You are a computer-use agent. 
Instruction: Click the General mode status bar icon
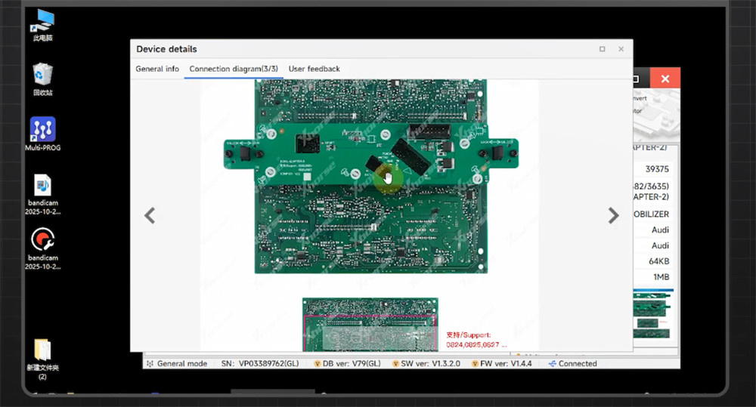click(x=150, y=364)
